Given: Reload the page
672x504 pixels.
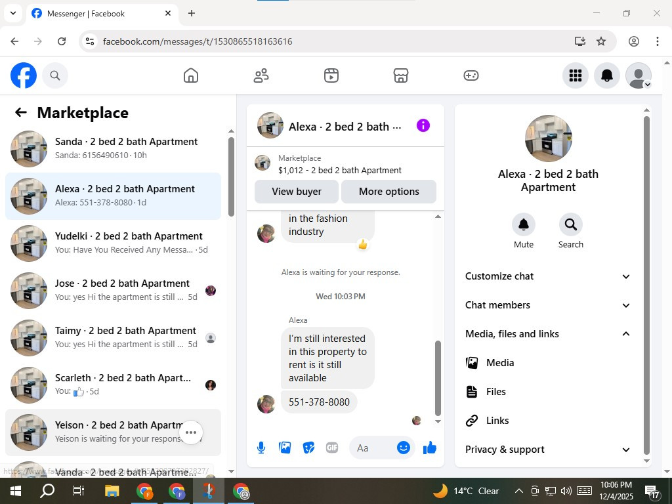Looking at the screenshot, I should coord(62,41).
